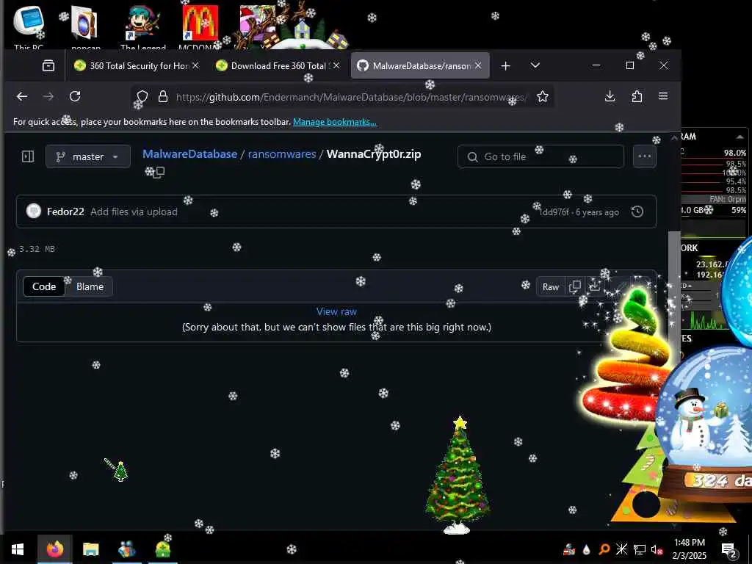Show the taskbar clock and date
This screenshot has width=752, height=564.
689,549
